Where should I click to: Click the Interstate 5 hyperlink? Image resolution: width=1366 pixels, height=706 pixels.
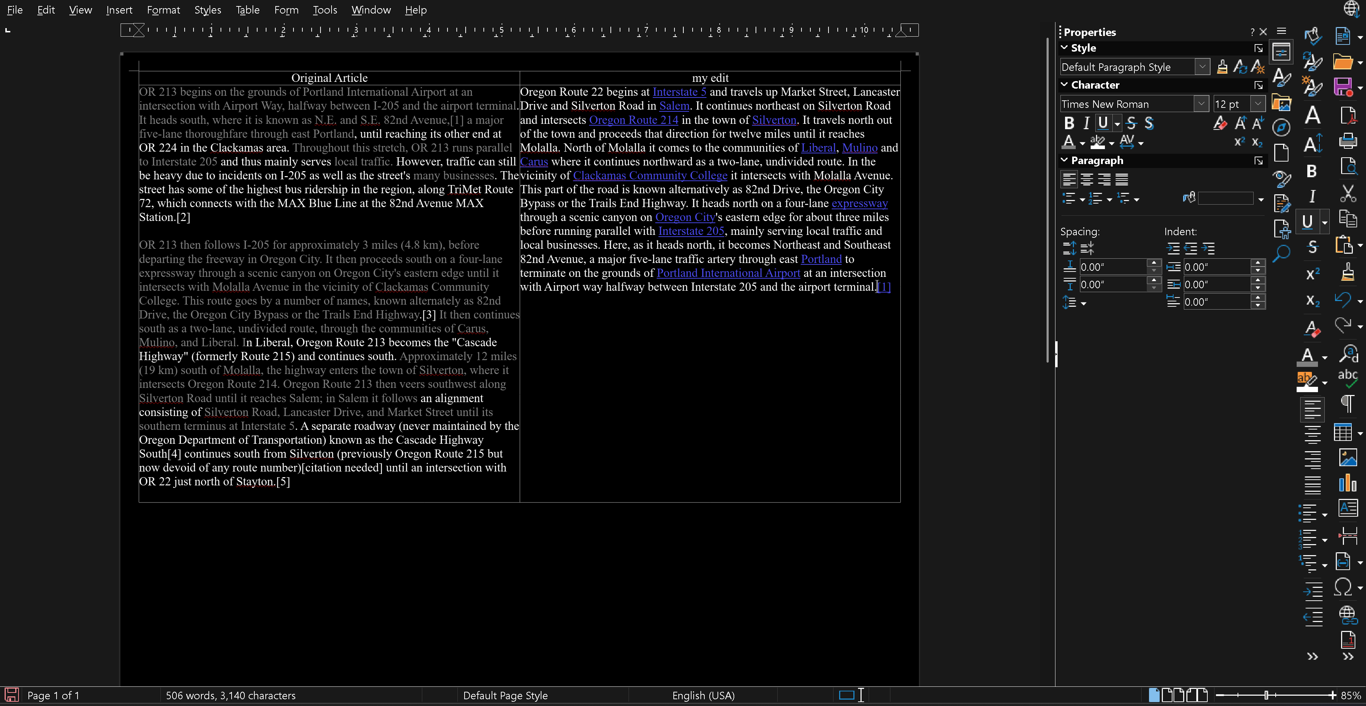tap(679, 92)
